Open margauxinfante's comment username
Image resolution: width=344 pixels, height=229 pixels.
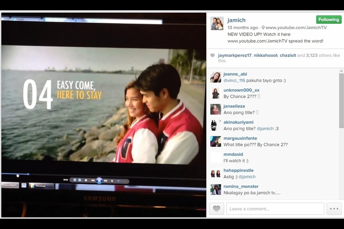click(x=240, y=138)
